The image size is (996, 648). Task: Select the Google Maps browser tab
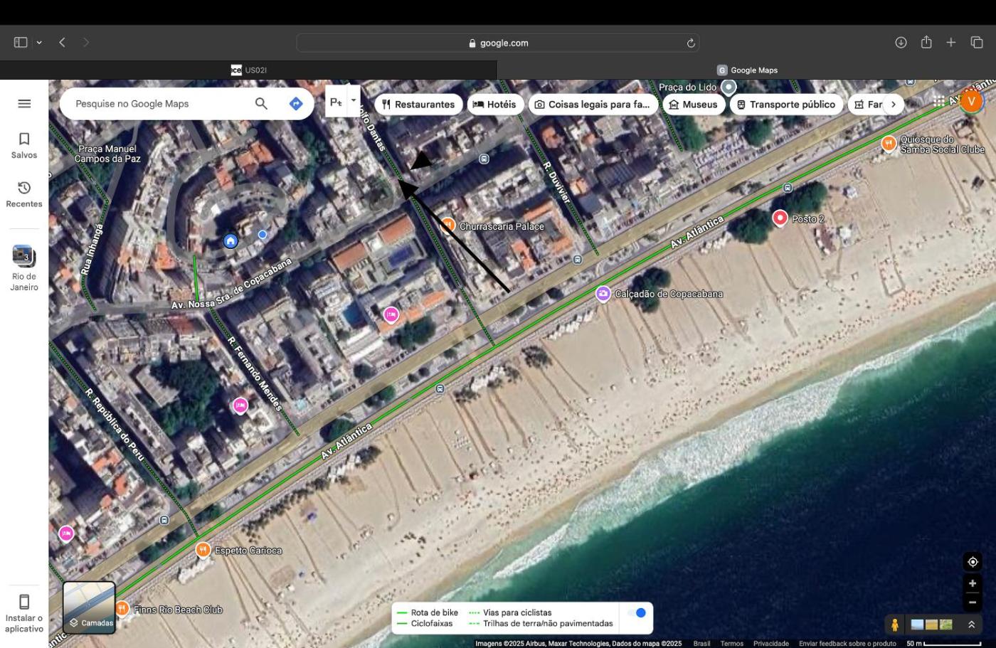point(747,70)
